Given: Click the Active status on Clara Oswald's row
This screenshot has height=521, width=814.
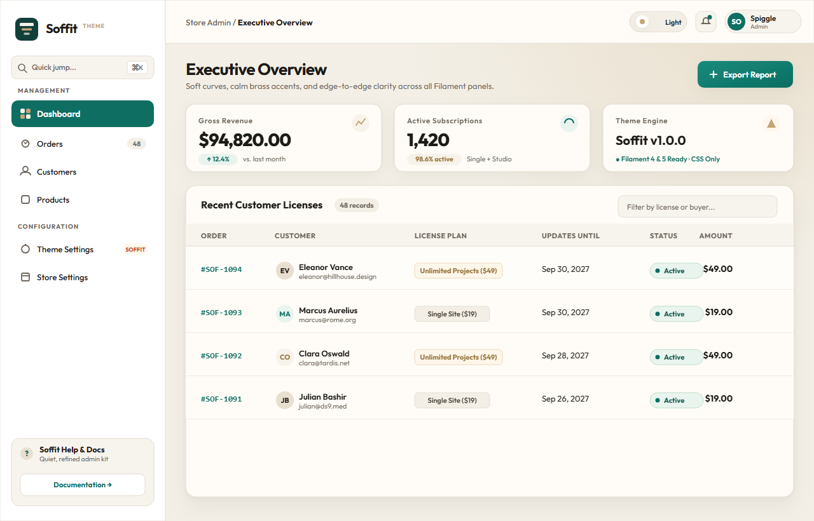Looking at the screenshot, I should click(676, 357).
